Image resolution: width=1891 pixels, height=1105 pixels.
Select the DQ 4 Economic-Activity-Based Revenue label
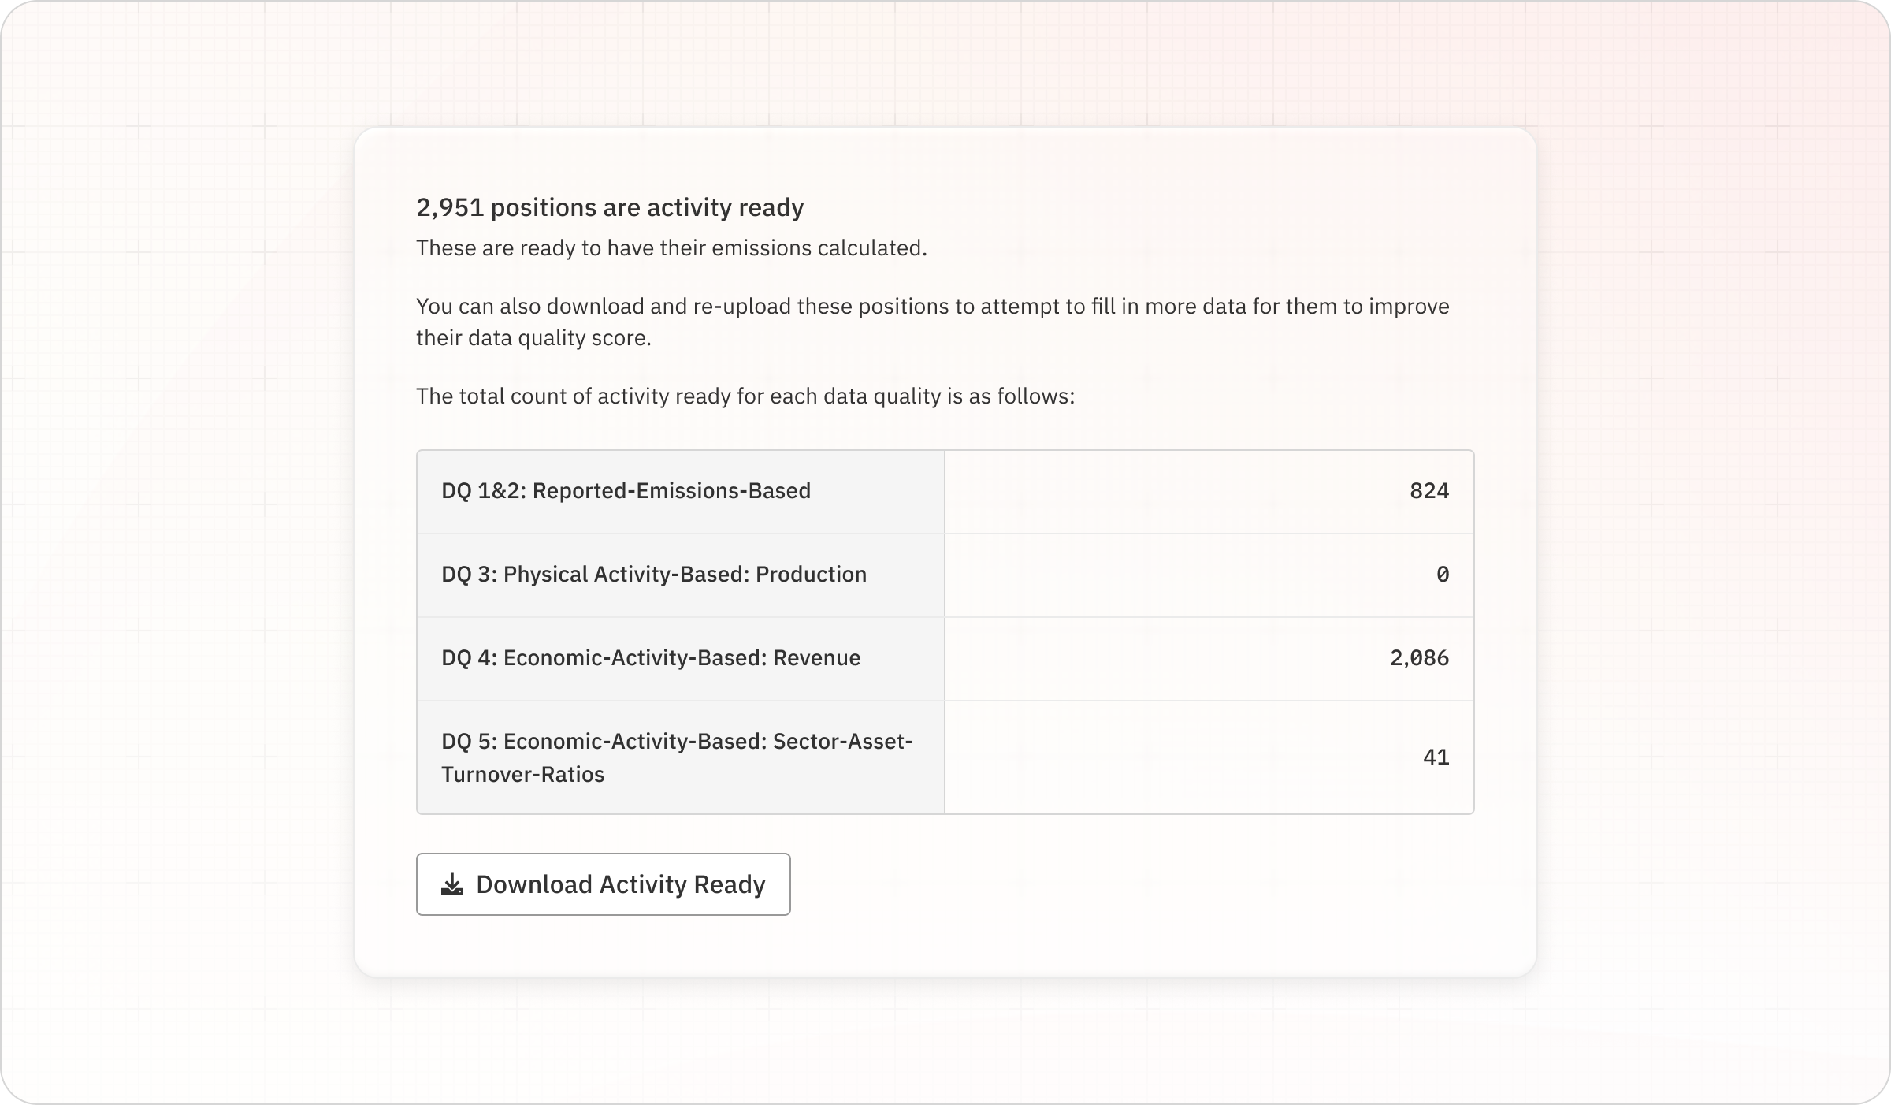click(650, 658)
